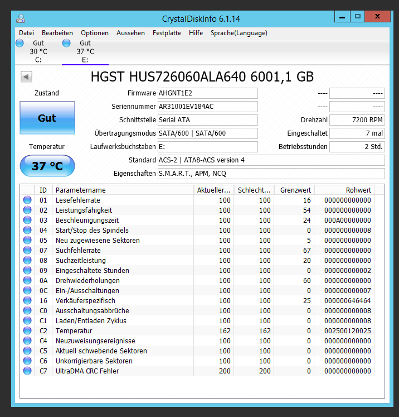Click the Schlecht... column header

pyautogui.click(x=254, y=190)
